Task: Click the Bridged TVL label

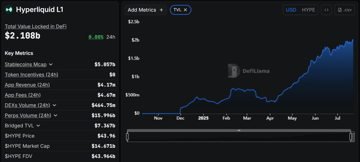Action: [19, 126]
